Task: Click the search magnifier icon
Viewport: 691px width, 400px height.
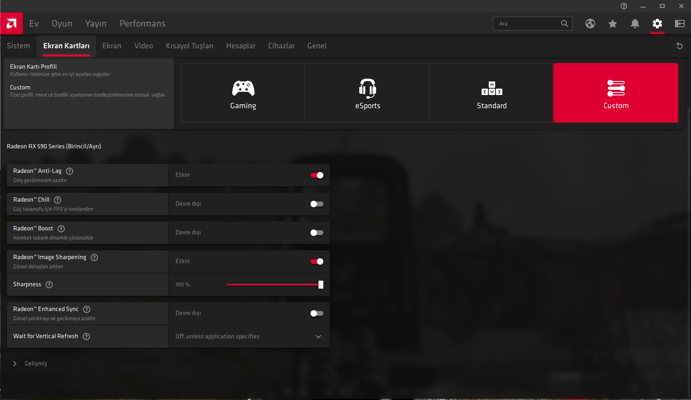Action: (x=564, y=24)
